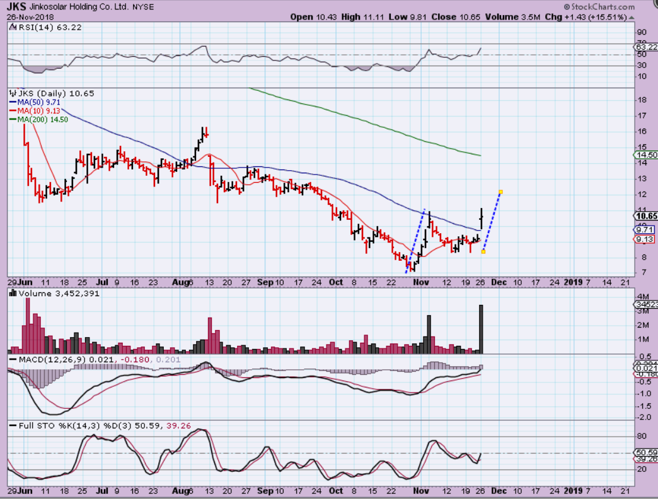Click the 'JKS (Daily) 10.65' legend label
This screenshot has height=499, width=658.
point(56,93)
